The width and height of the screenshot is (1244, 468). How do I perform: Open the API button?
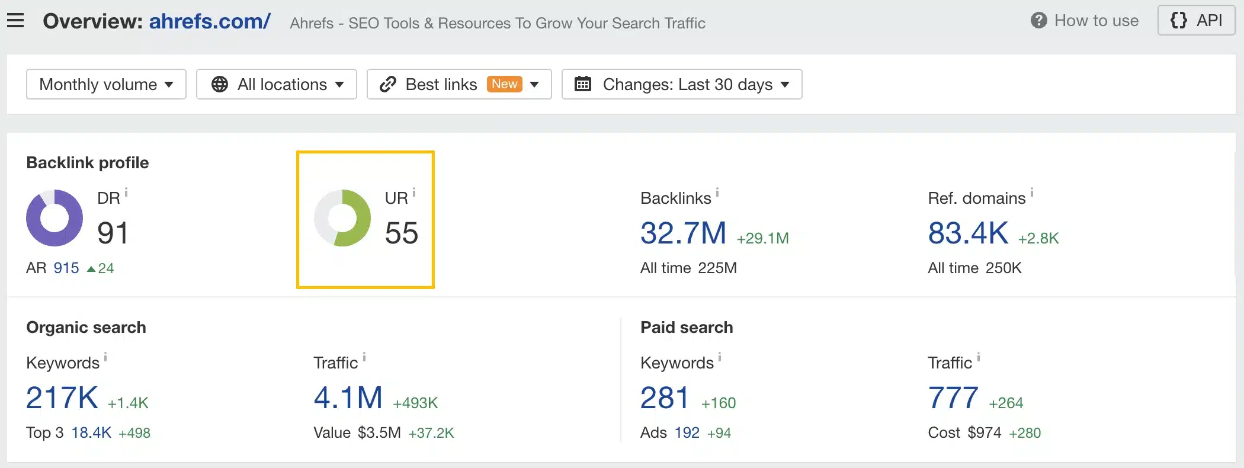[1196, 21]
